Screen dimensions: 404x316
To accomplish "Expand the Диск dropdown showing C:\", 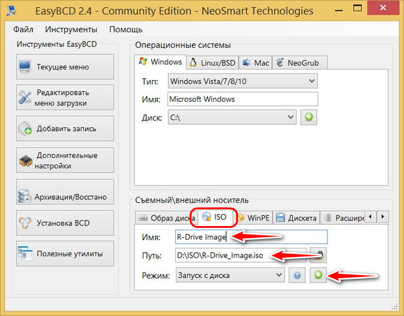I will pos(232,117).
